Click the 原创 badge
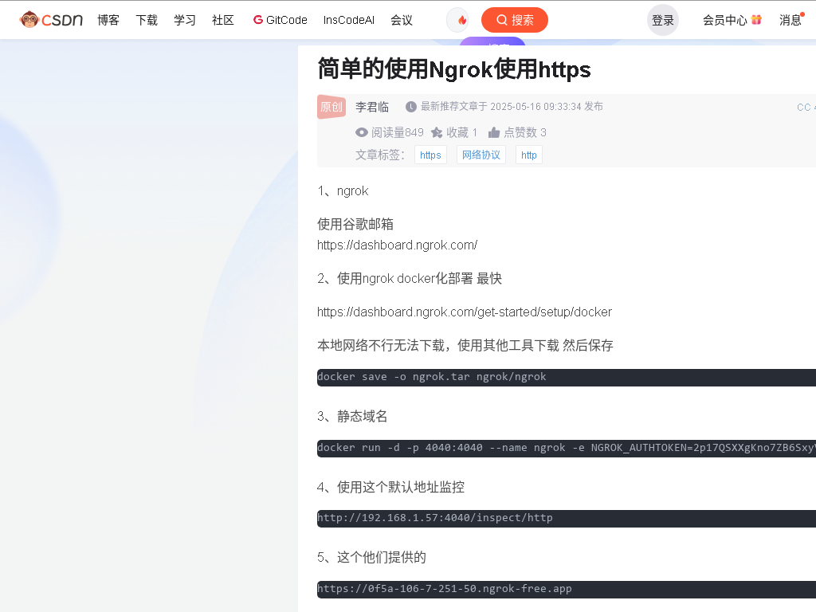The height and width of the screenshot is (612, 816). coord(331,107)
